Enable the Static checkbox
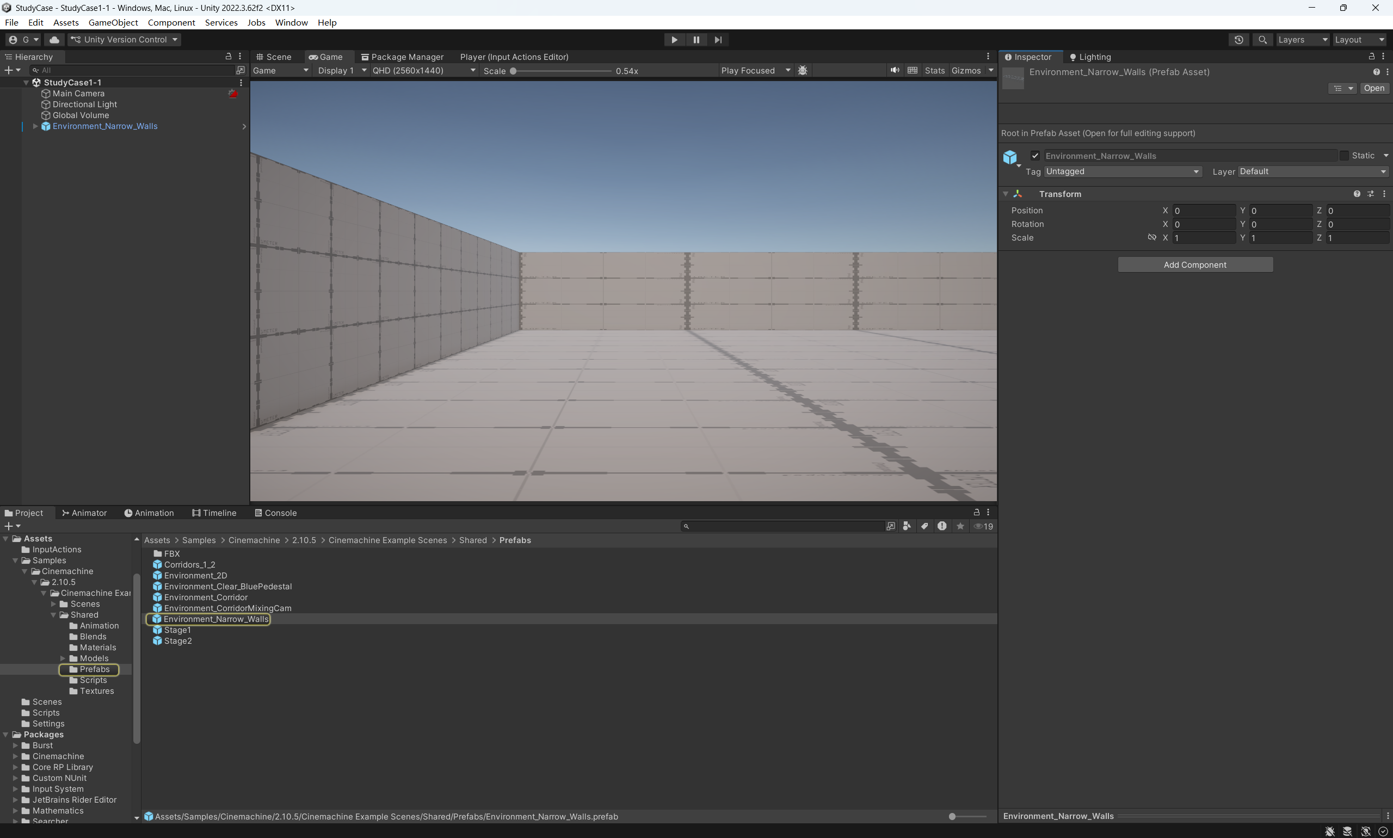Screen dimensions: 1393x838 coord(1344,156)
